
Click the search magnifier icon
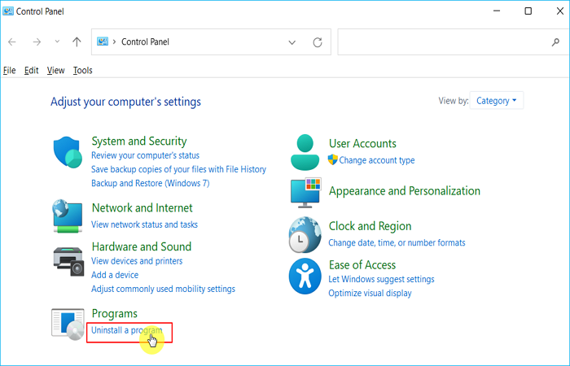pyautogui.click(x=555, y=42)
